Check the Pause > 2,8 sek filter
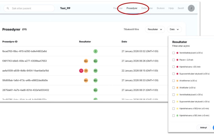Screen dimensions: 214x135 click(x=174, y=60)
